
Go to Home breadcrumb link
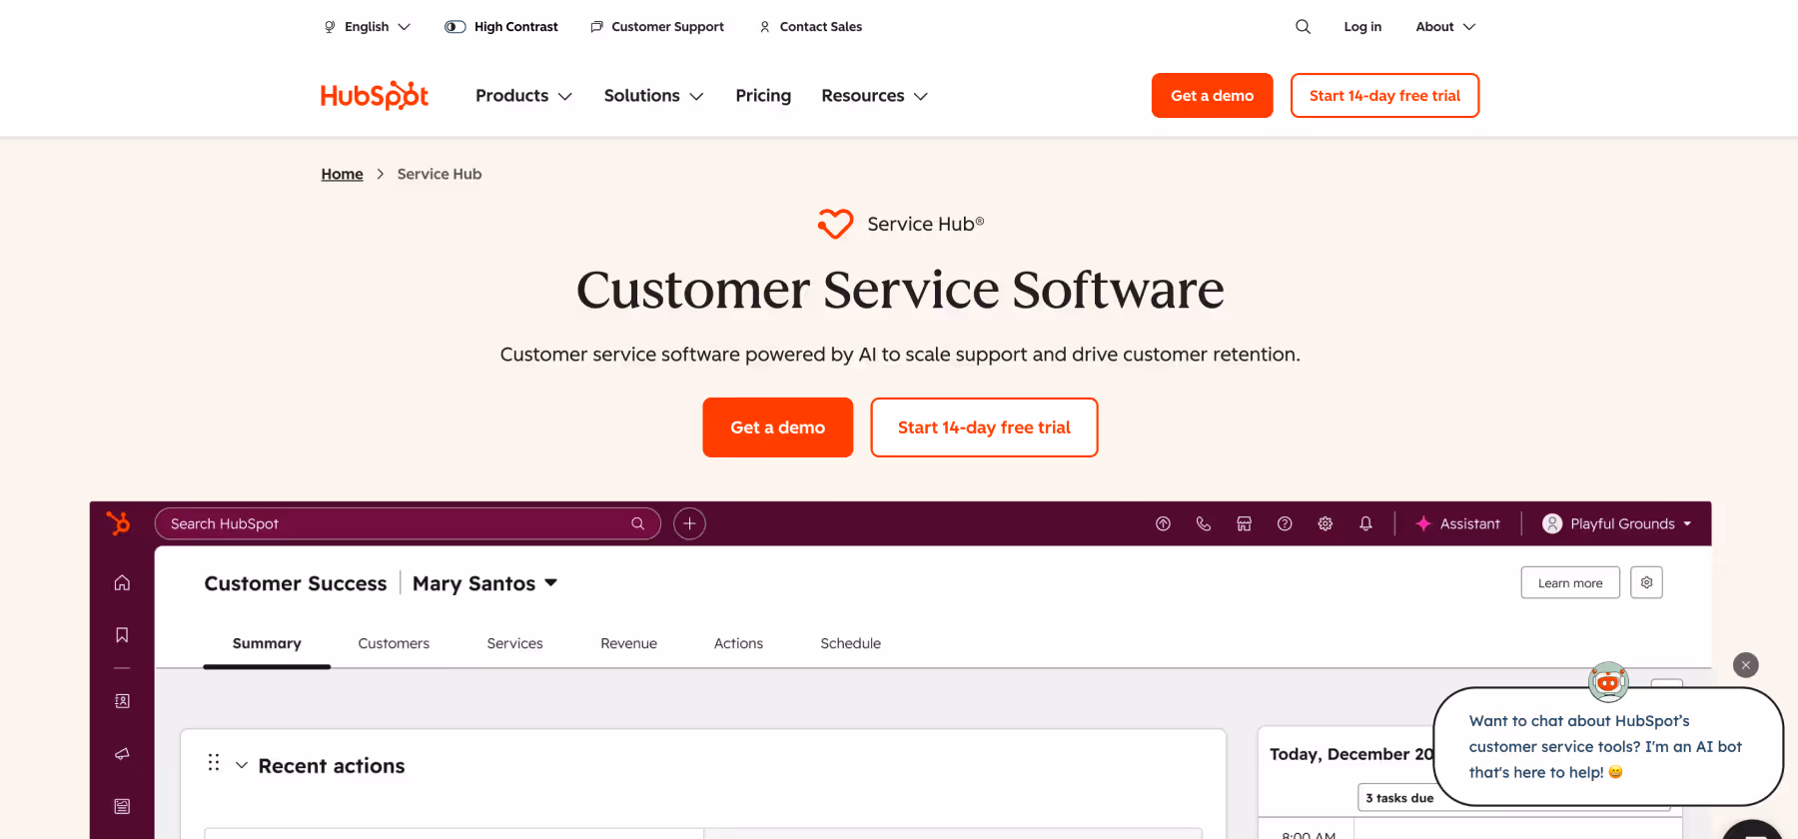342,174
